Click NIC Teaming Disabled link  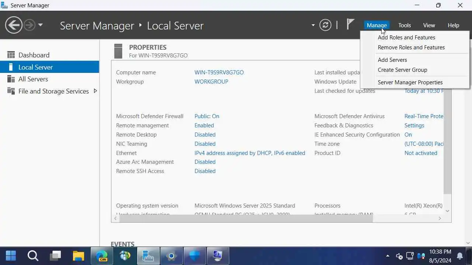(205, 144)
